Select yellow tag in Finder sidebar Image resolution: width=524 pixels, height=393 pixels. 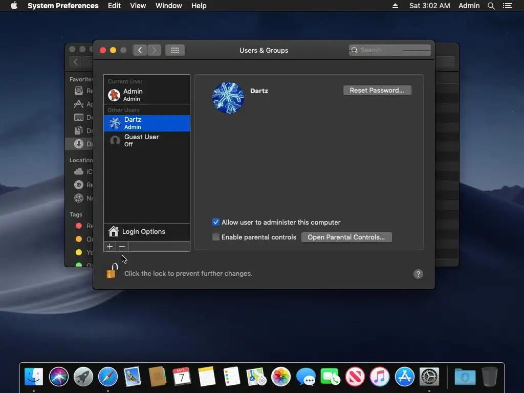[x=79, y=252]
